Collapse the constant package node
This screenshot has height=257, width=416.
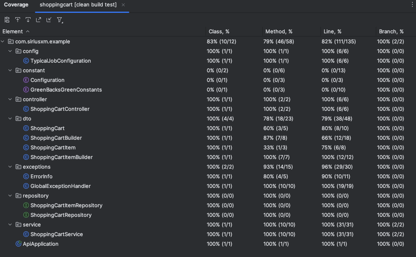[10, 70]
